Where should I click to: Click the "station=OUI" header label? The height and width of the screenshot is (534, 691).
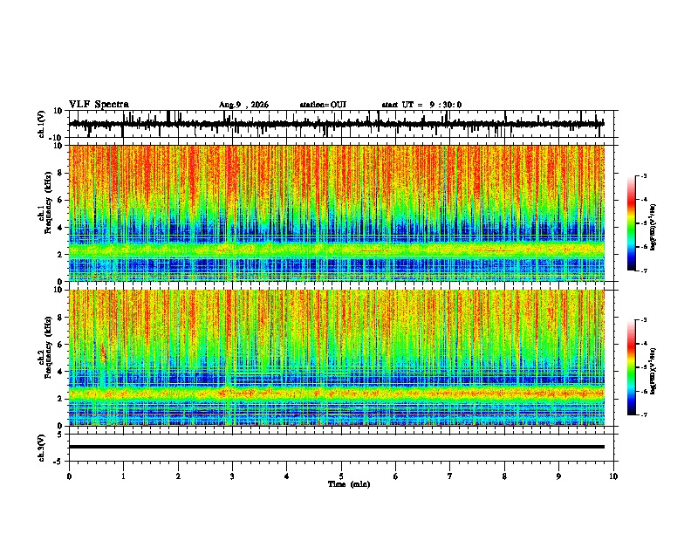point(323,105)
